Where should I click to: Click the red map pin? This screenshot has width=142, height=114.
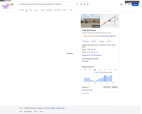coord(109,21)
